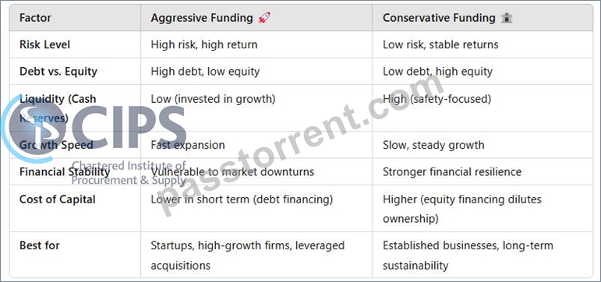Click the Liquidity (Cash Reserves) row label

[58, 108]
